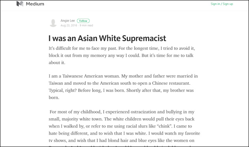Viewport: 249px width, 147px height.
Task: Click the 9 min read label
Action: [x=86, y=25]
